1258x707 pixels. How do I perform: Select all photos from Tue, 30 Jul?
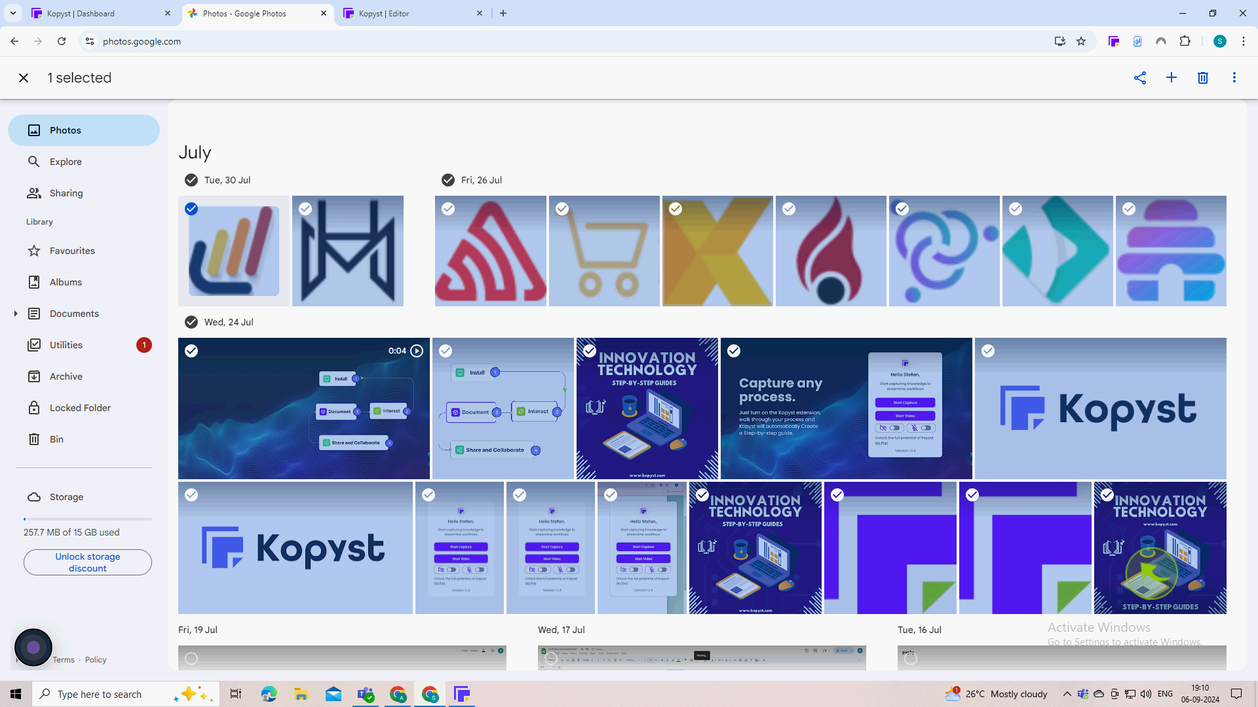[191, 180]
